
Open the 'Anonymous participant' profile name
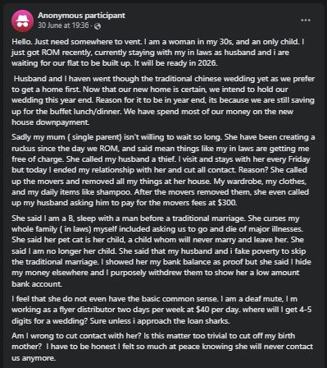[x=81, y=16]
